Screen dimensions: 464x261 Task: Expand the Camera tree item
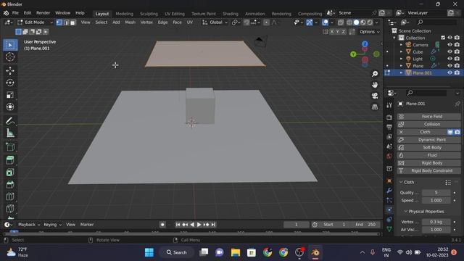[x=401, y=45]
